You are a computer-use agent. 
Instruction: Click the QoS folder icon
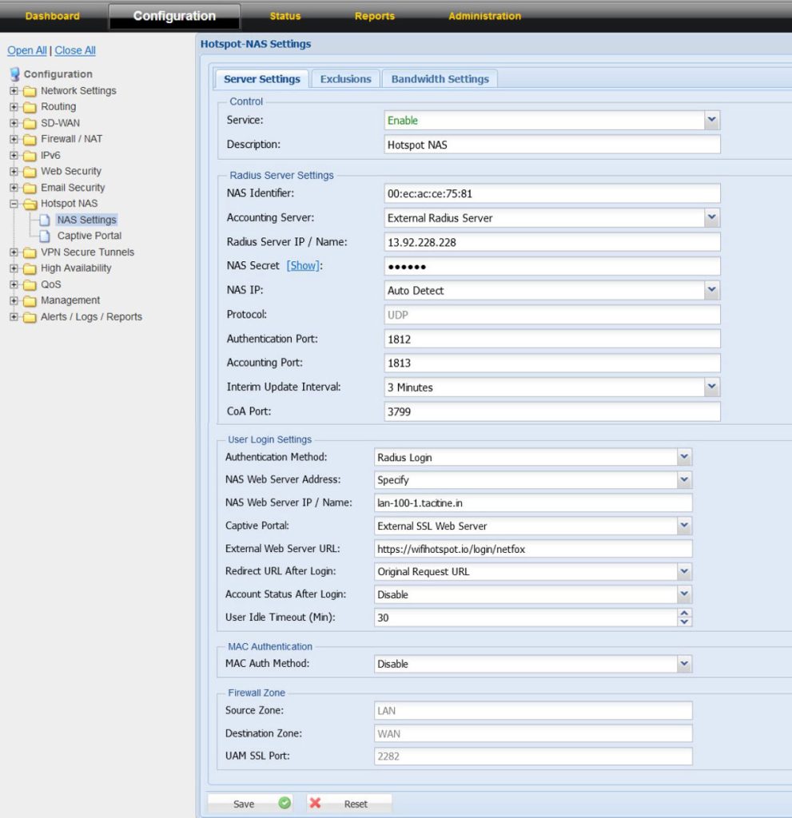coord(30,284)
